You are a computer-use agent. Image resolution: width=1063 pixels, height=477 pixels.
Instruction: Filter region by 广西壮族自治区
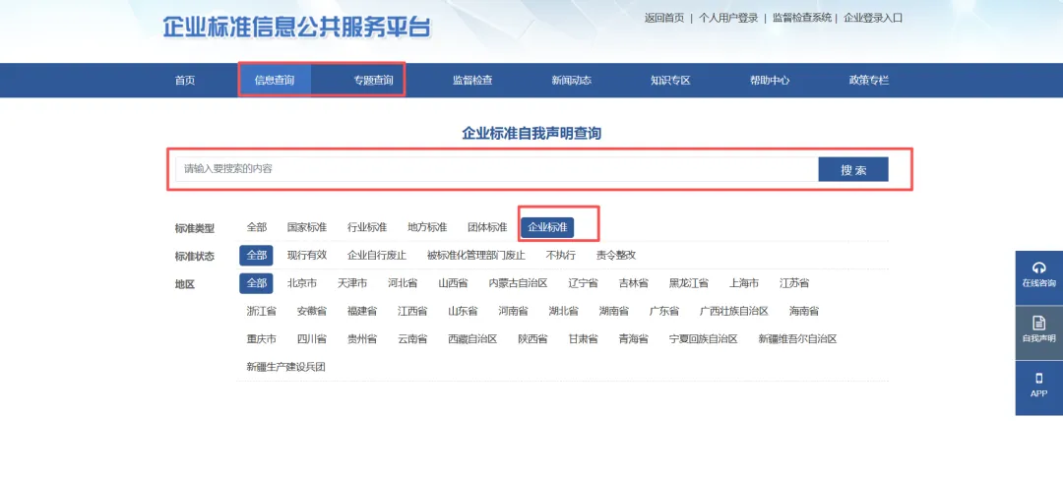point(734,311)
